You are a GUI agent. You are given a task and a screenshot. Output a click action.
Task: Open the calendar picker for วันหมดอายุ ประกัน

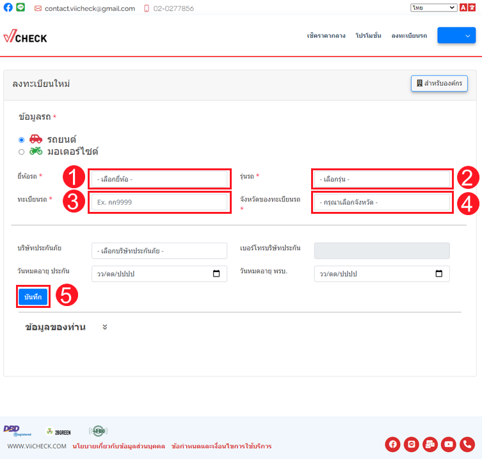[216, 274]
